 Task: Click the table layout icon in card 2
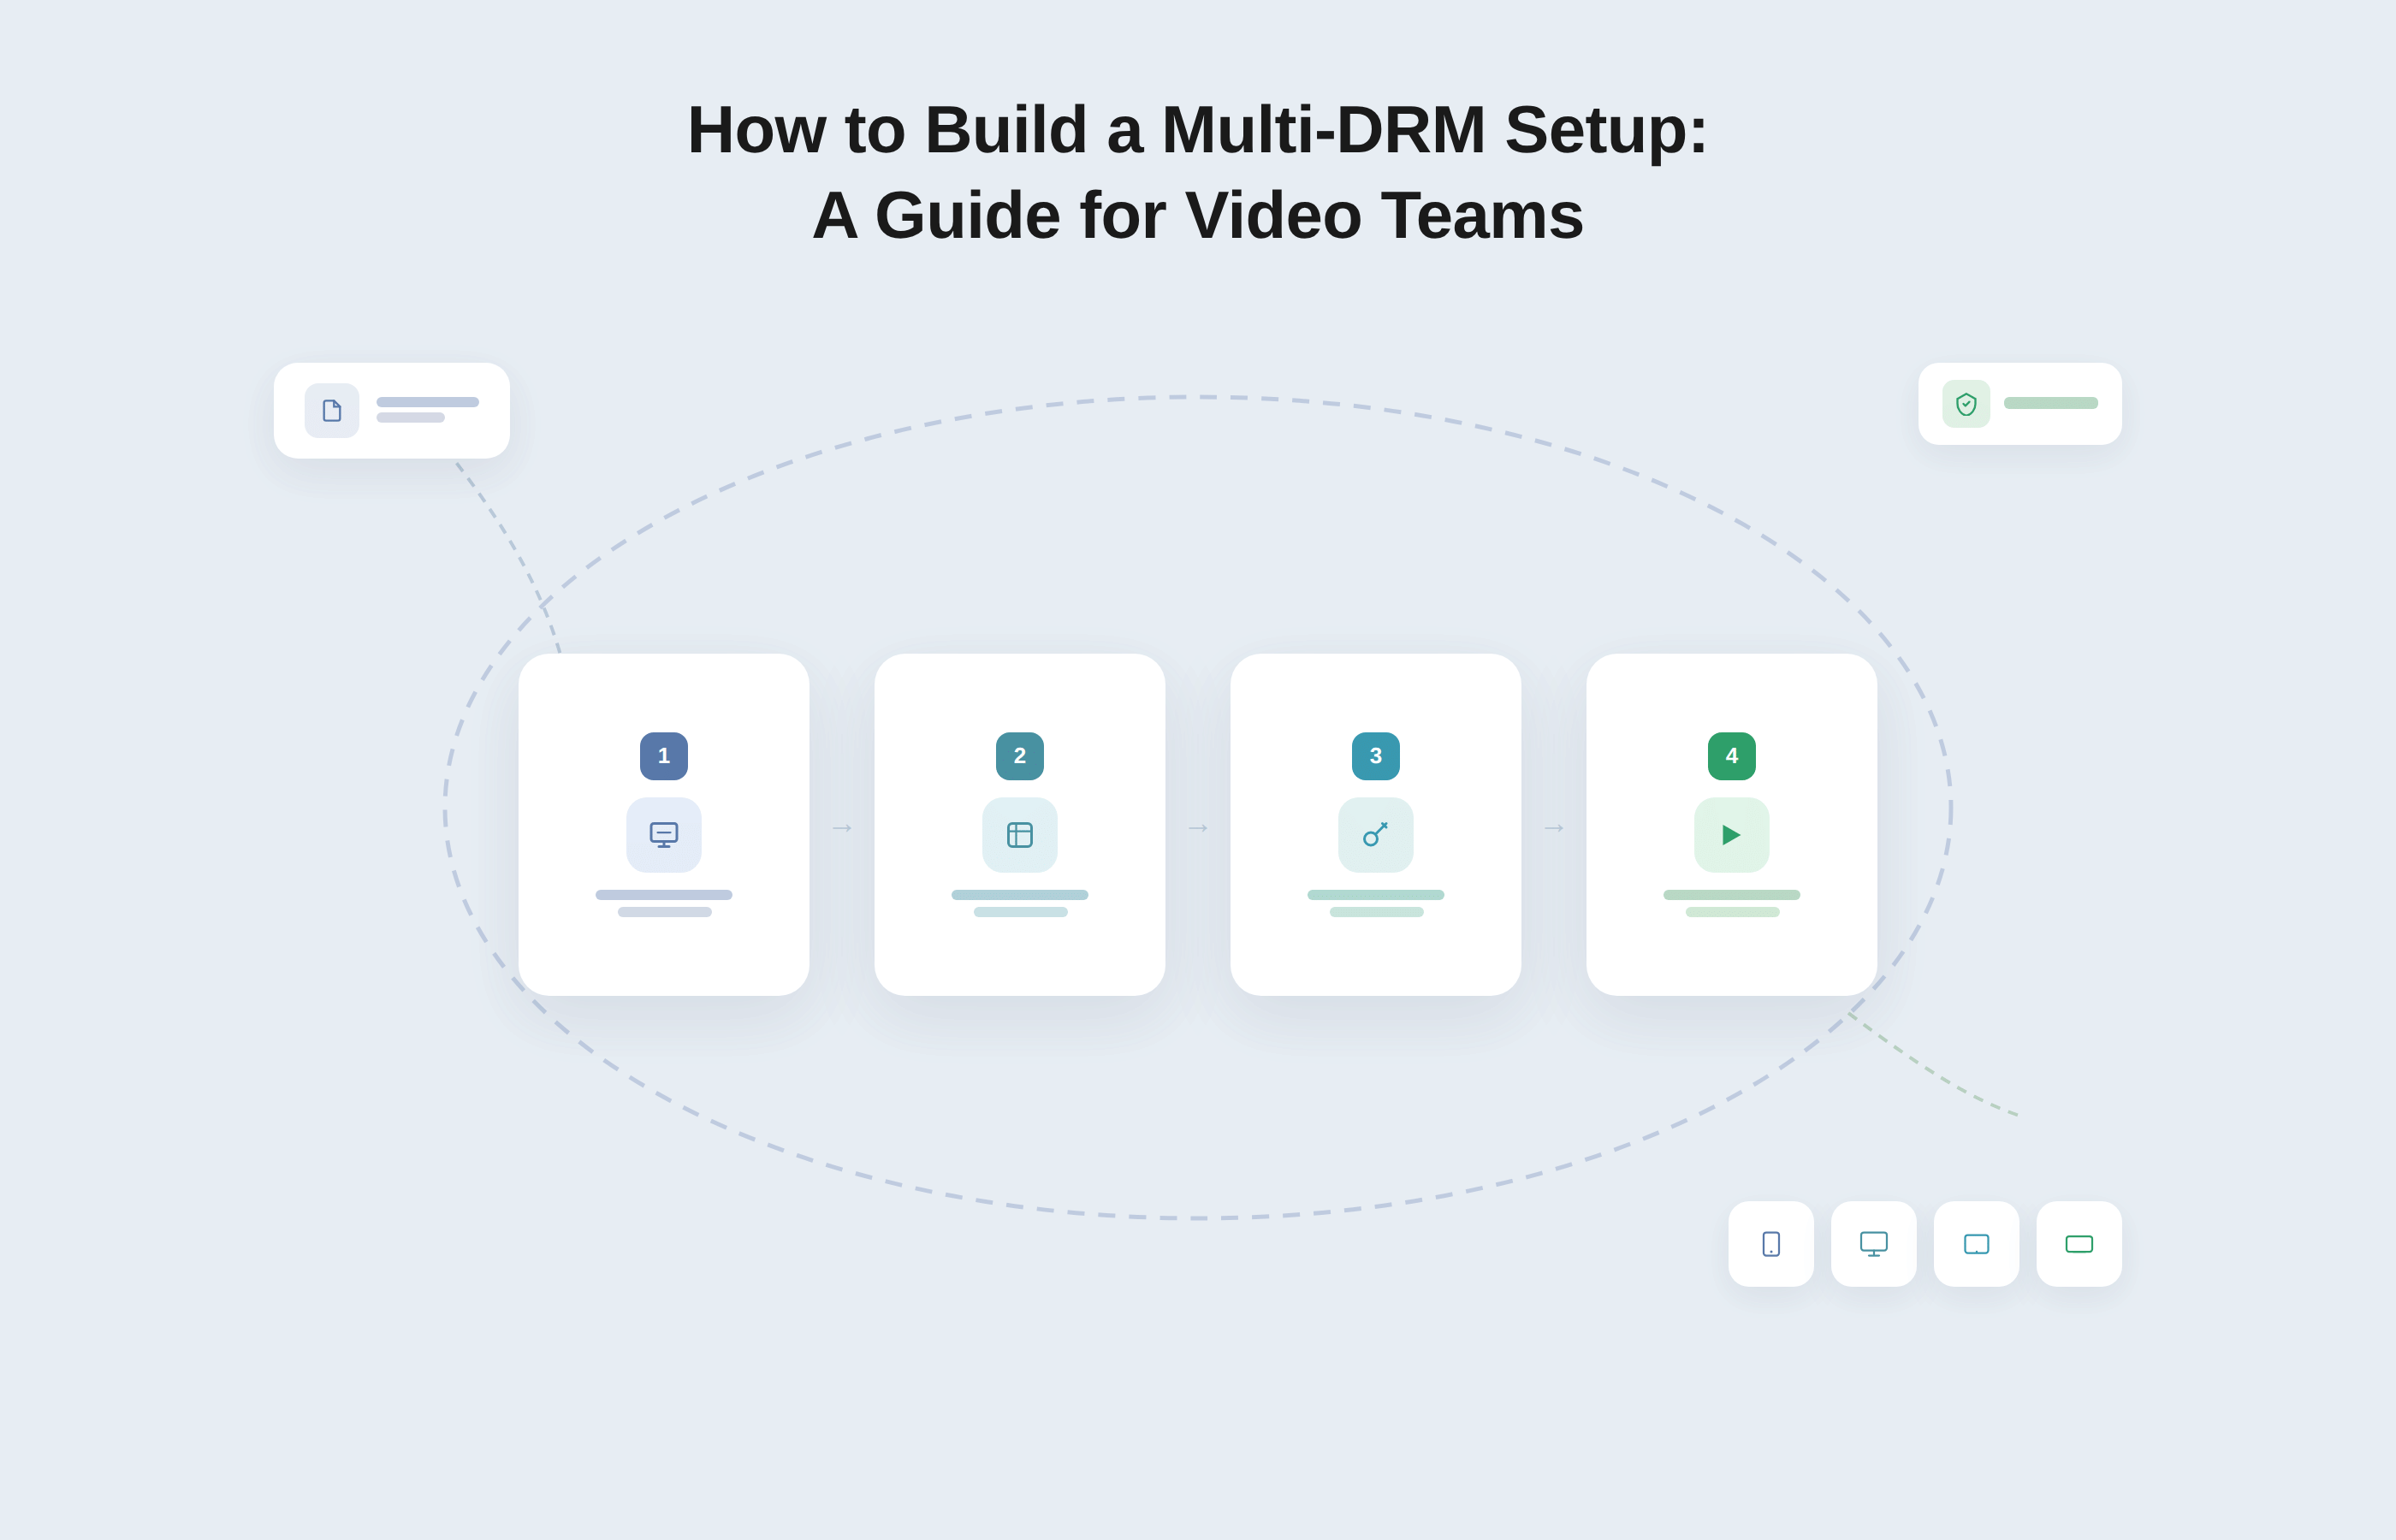point(1020,835)
